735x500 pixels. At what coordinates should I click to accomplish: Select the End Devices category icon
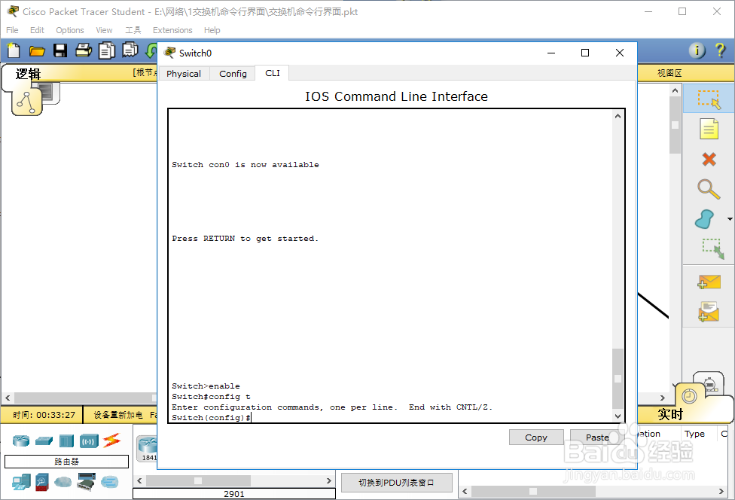pos(22,482)
